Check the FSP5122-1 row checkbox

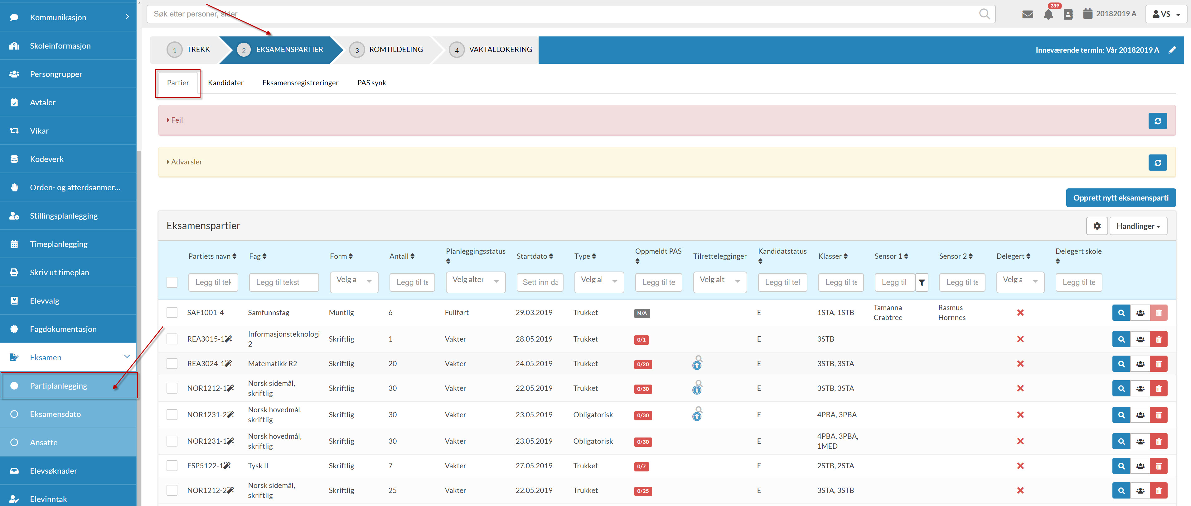point(172,466)
